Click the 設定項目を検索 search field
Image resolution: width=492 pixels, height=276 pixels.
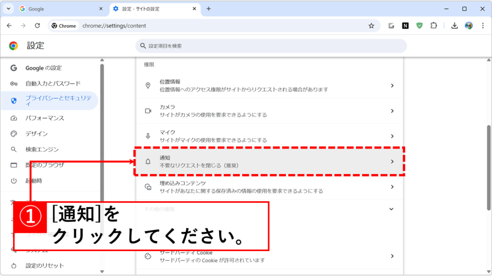[271, 46]
